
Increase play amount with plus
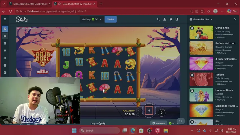[138, 110]
